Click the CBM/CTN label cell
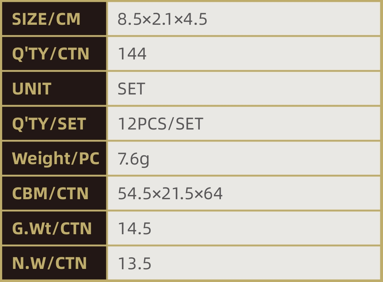The height and width of the screenshot is (282, 383). (50, 194)
